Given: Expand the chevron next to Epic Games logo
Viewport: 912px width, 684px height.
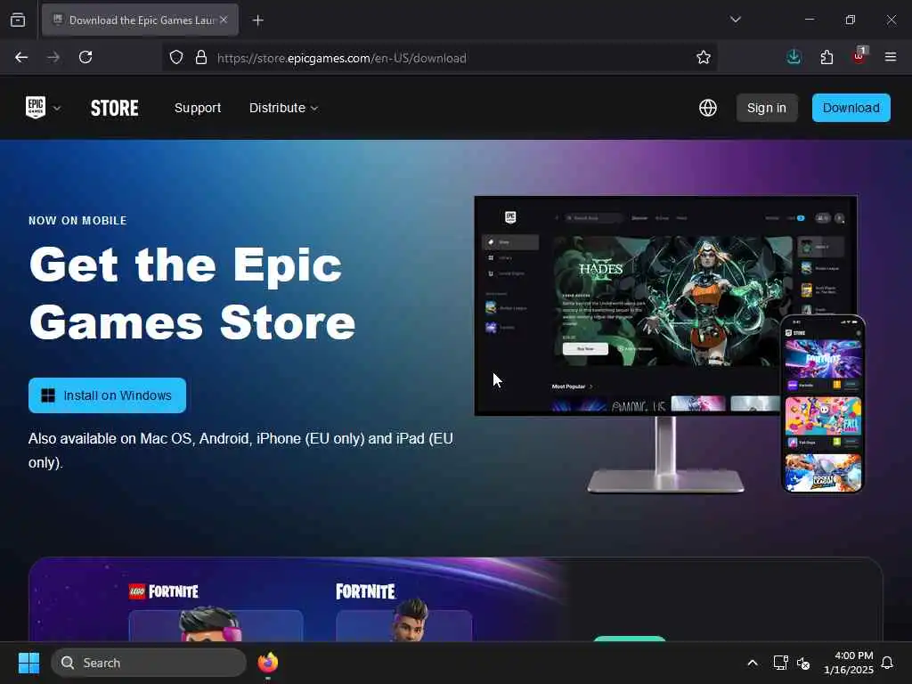Looking at the screenshot, I should pyautogui.click(x=57, y=108).
